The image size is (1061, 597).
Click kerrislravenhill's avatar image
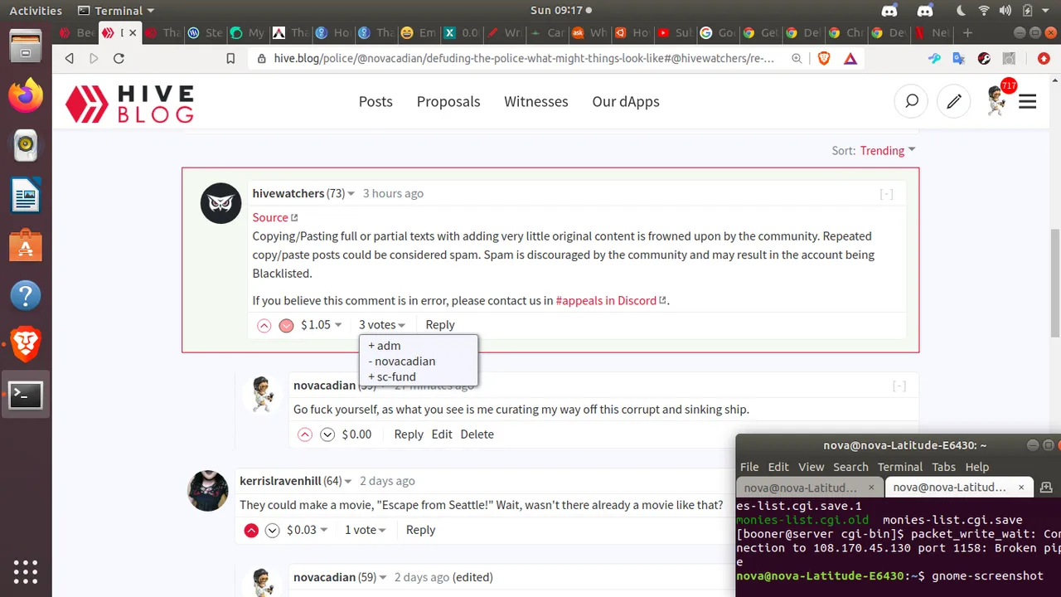point(209,491)
